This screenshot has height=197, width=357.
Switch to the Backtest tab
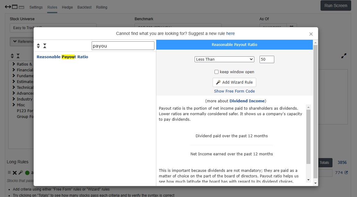tap(84, 7)
